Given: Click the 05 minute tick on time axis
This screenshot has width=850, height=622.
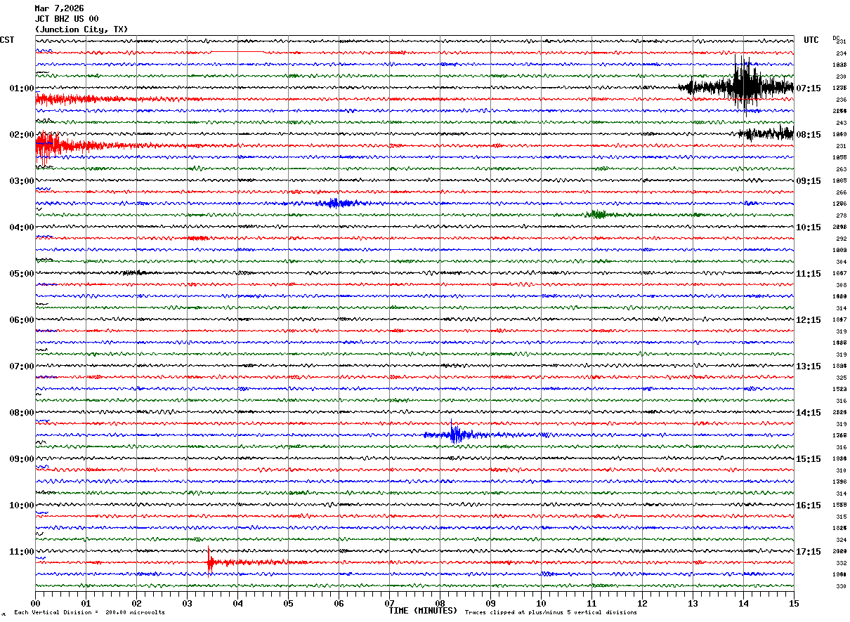Looking at the screenshot, I should [x=288, y=602].
